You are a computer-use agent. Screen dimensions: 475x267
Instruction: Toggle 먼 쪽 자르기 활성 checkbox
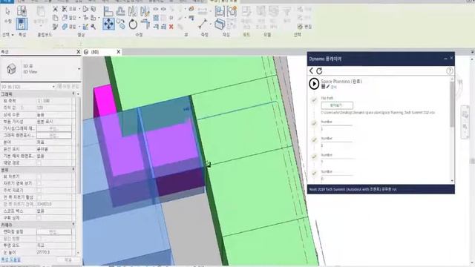pyautogui.click(x=39, y=197)
